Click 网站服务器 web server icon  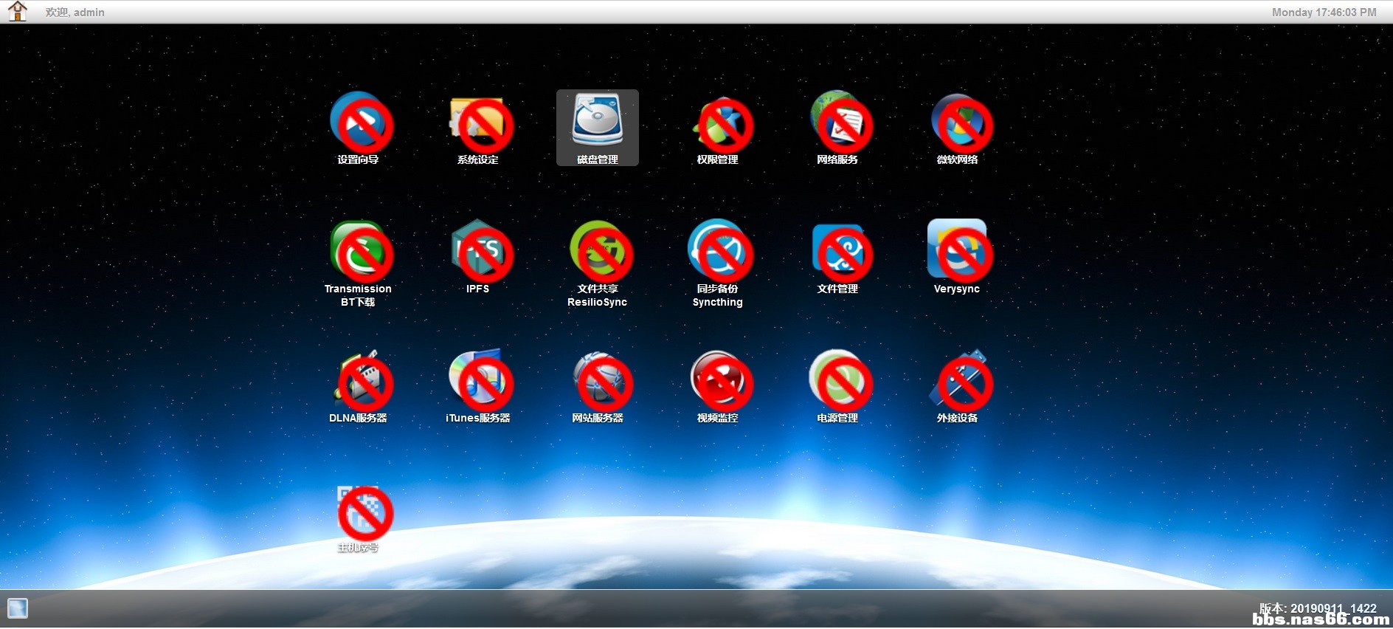[598, 381]
